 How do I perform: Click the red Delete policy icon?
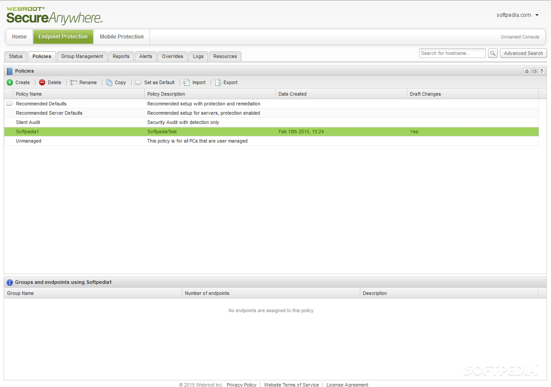coord(42,82)
